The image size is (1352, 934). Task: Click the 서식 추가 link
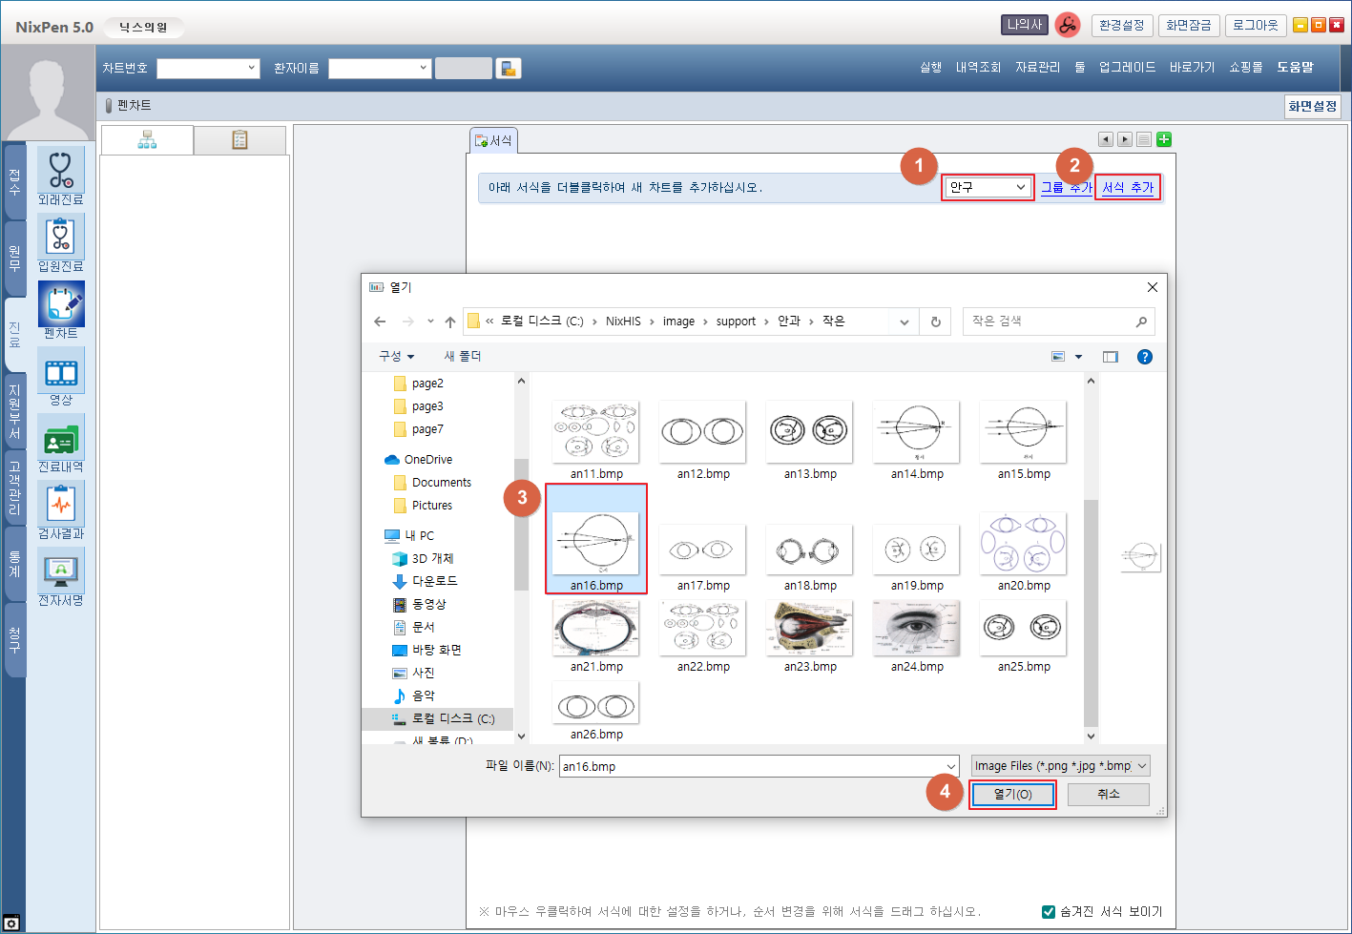coord(1128,187)
